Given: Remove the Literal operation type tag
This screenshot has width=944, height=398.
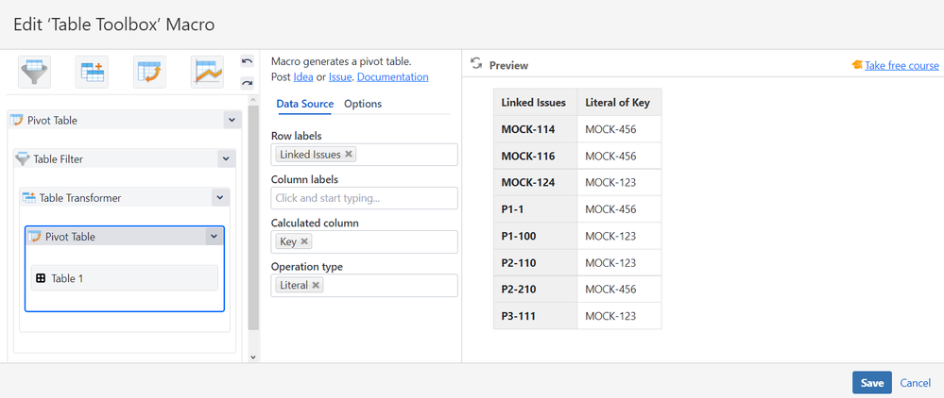Looking at the screenshot, I should [x=316, y=285].
